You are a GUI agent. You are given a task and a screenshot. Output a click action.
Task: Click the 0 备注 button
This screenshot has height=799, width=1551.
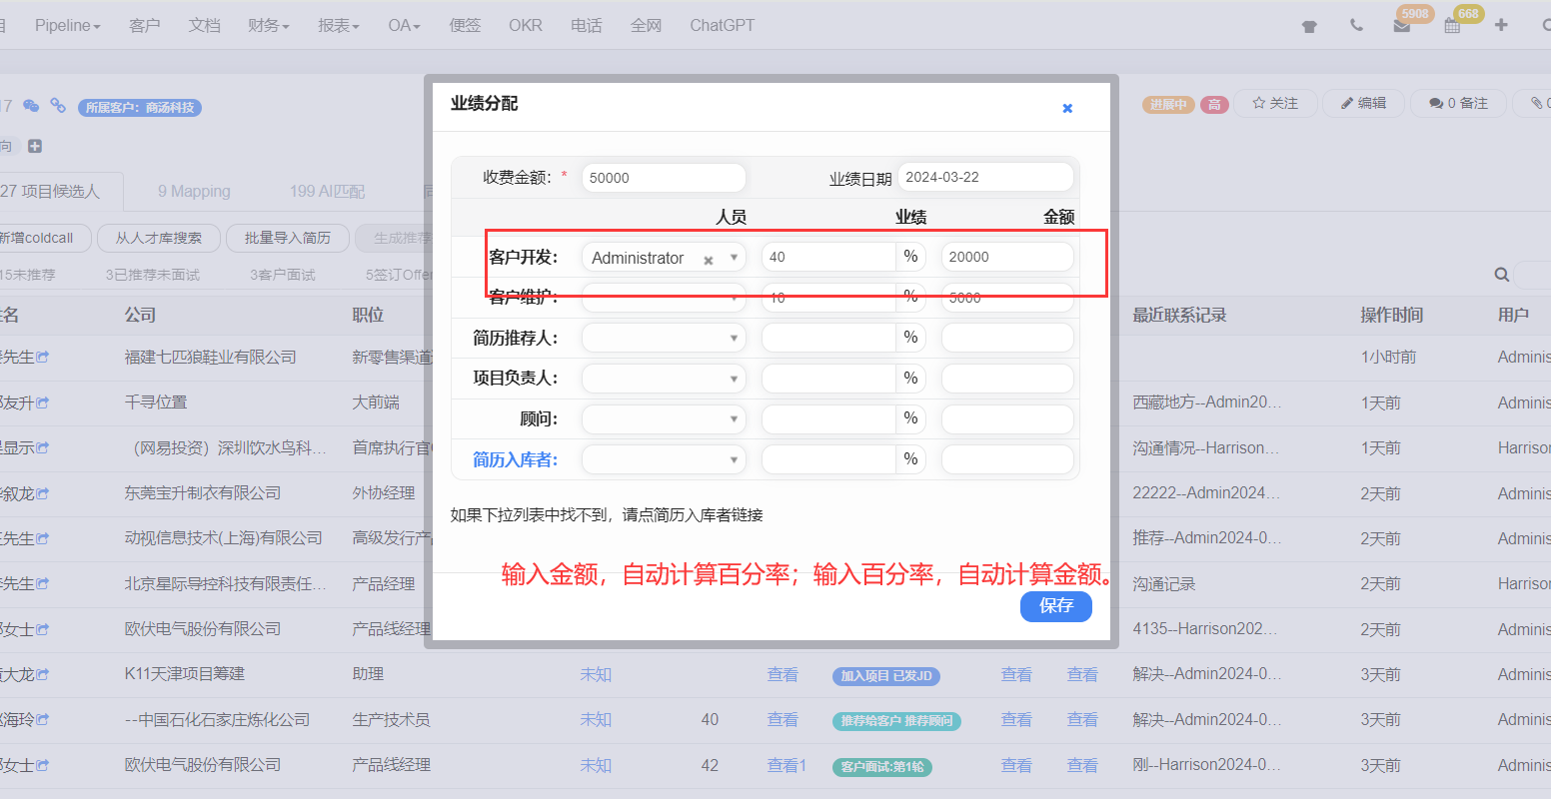(x=1458, y=103)
